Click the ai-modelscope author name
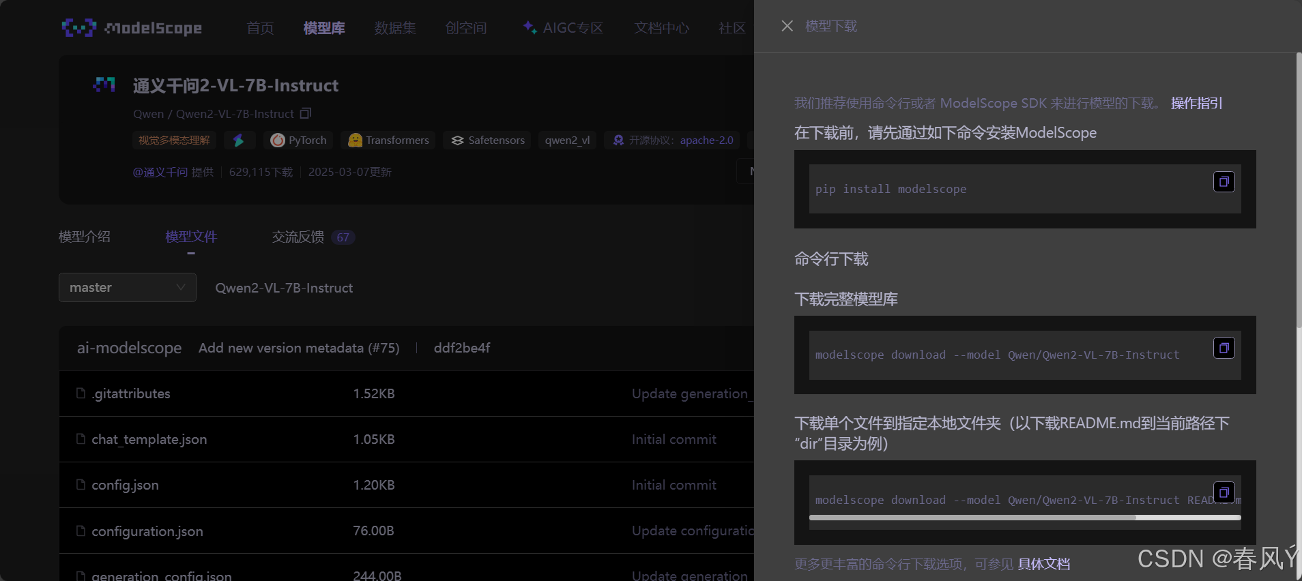 [129, 348]
